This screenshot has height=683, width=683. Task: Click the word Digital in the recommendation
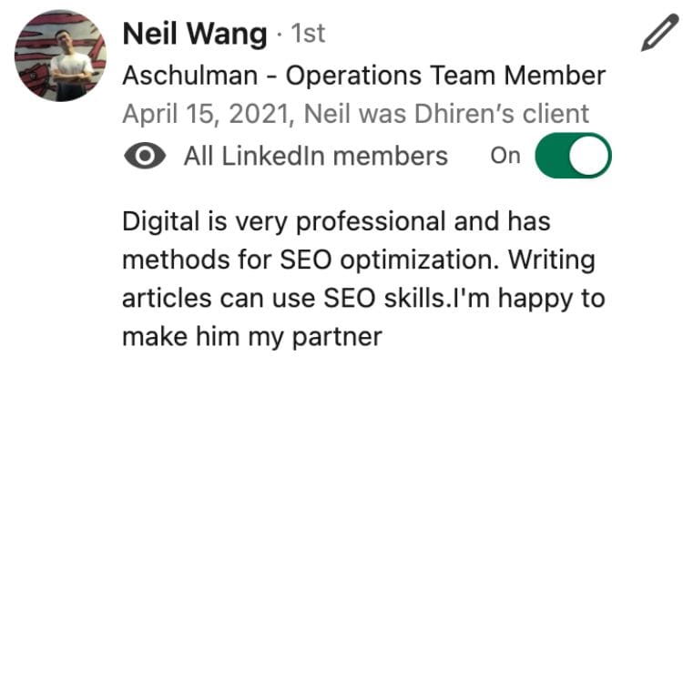coord(160,221)
